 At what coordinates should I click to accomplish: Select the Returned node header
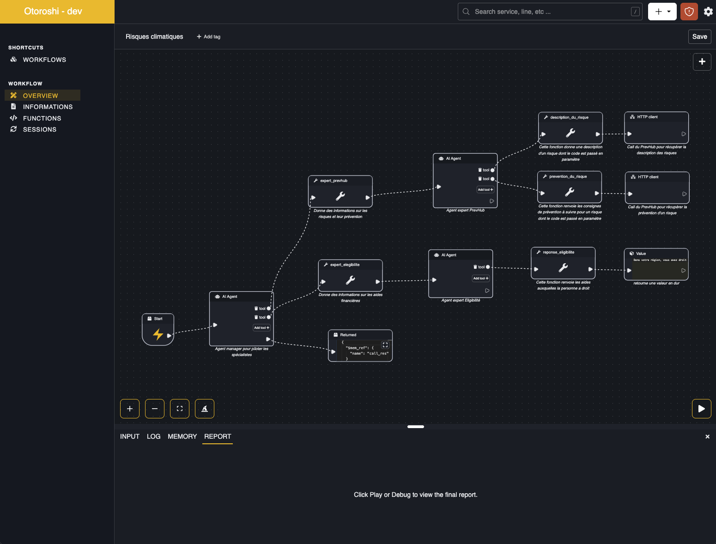coord(360,335)
